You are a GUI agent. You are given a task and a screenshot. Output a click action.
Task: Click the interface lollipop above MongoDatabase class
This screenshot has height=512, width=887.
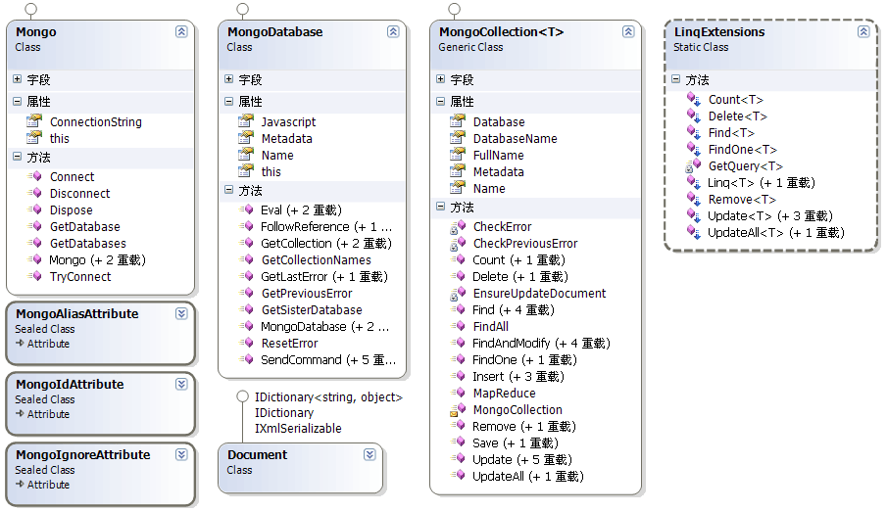(x=243, y=9)
